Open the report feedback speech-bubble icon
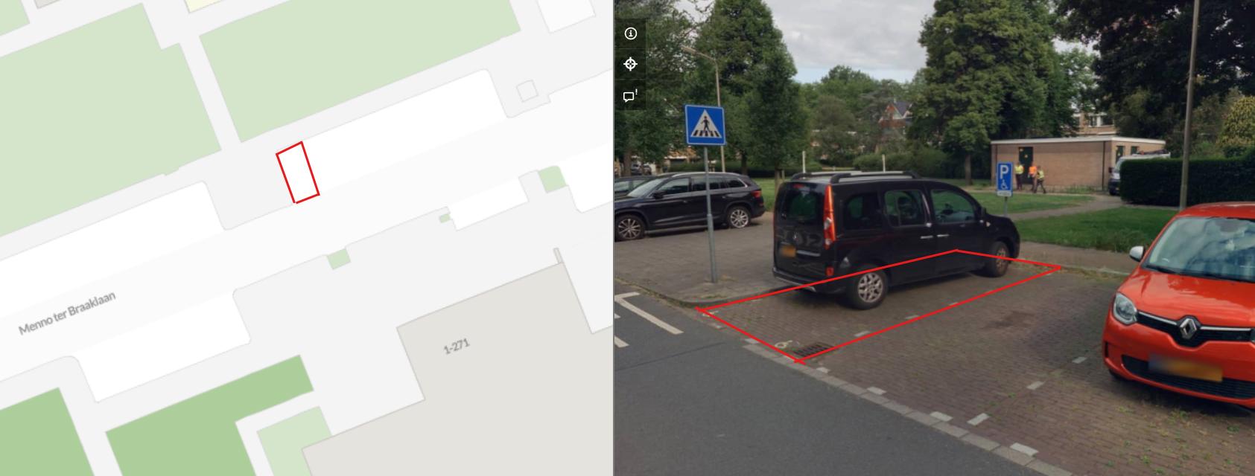The image size is (1255, 476). [630, 95]
